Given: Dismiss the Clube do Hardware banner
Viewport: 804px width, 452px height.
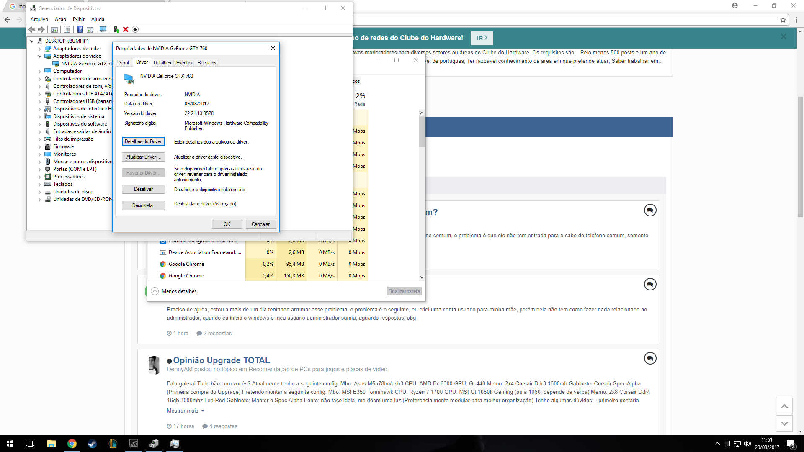Looking at the screenshot, I should (x=783, y=37).
